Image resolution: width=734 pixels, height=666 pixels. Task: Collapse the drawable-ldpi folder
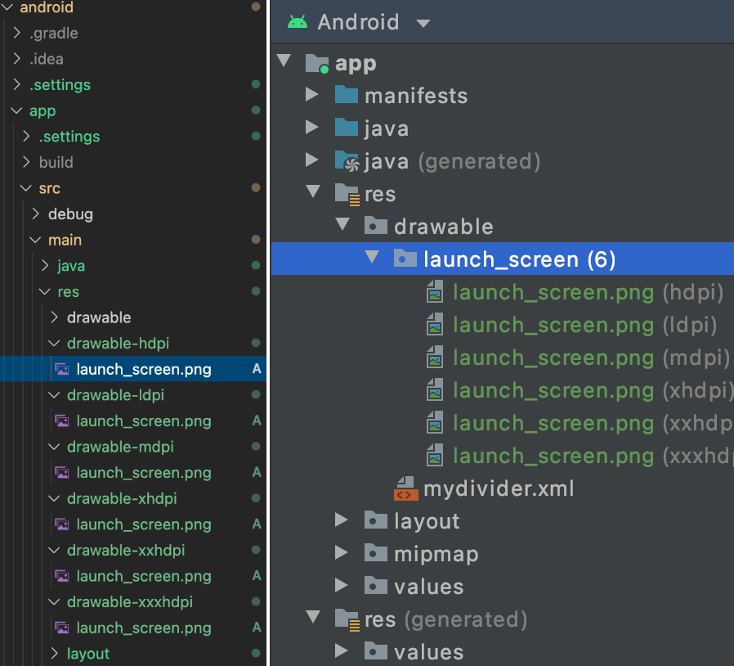pyautogui.click(x=54, y=394)
